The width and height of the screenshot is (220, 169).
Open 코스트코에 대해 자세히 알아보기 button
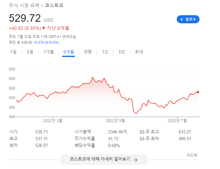tap(104, 160)
